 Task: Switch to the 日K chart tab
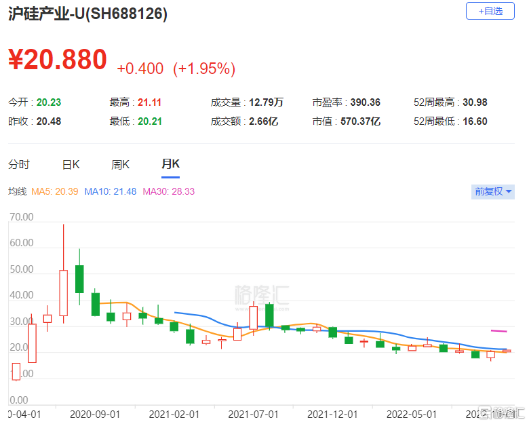tap(71, 165)
